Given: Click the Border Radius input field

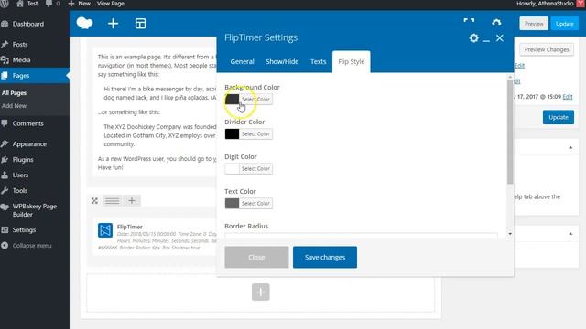Looking at the screenshot, I should coord(361,236).
